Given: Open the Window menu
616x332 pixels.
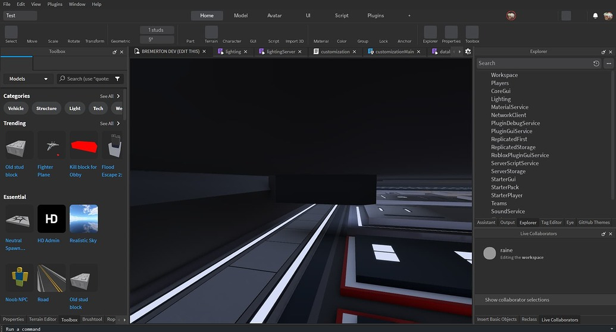Looking at the screenshot, I should click(x=77, y=4).
